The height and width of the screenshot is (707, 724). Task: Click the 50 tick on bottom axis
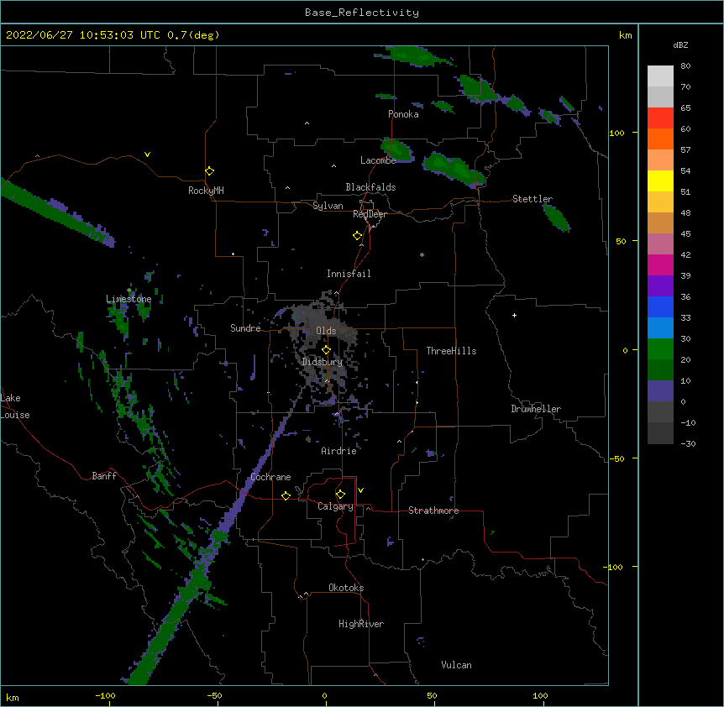tap(432, 696)
